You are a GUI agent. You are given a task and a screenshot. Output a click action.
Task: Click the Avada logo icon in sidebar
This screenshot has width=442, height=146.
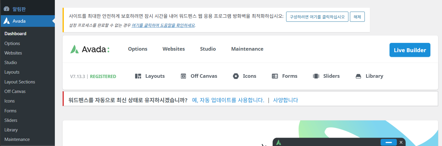tap(7, 21)
